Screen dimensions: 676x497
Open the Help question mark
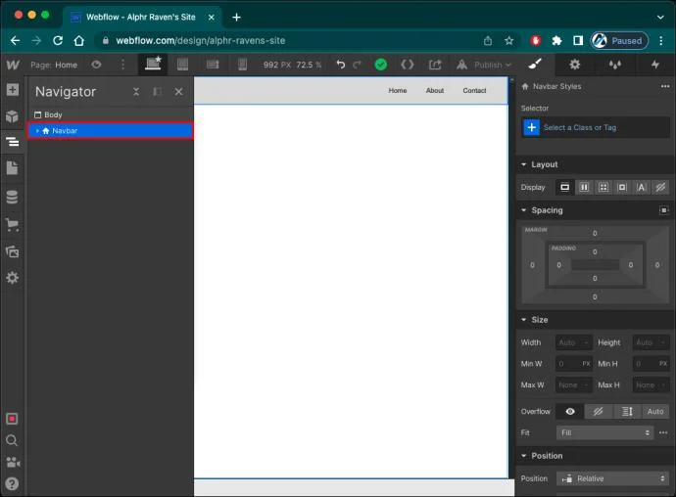point(12,484)
